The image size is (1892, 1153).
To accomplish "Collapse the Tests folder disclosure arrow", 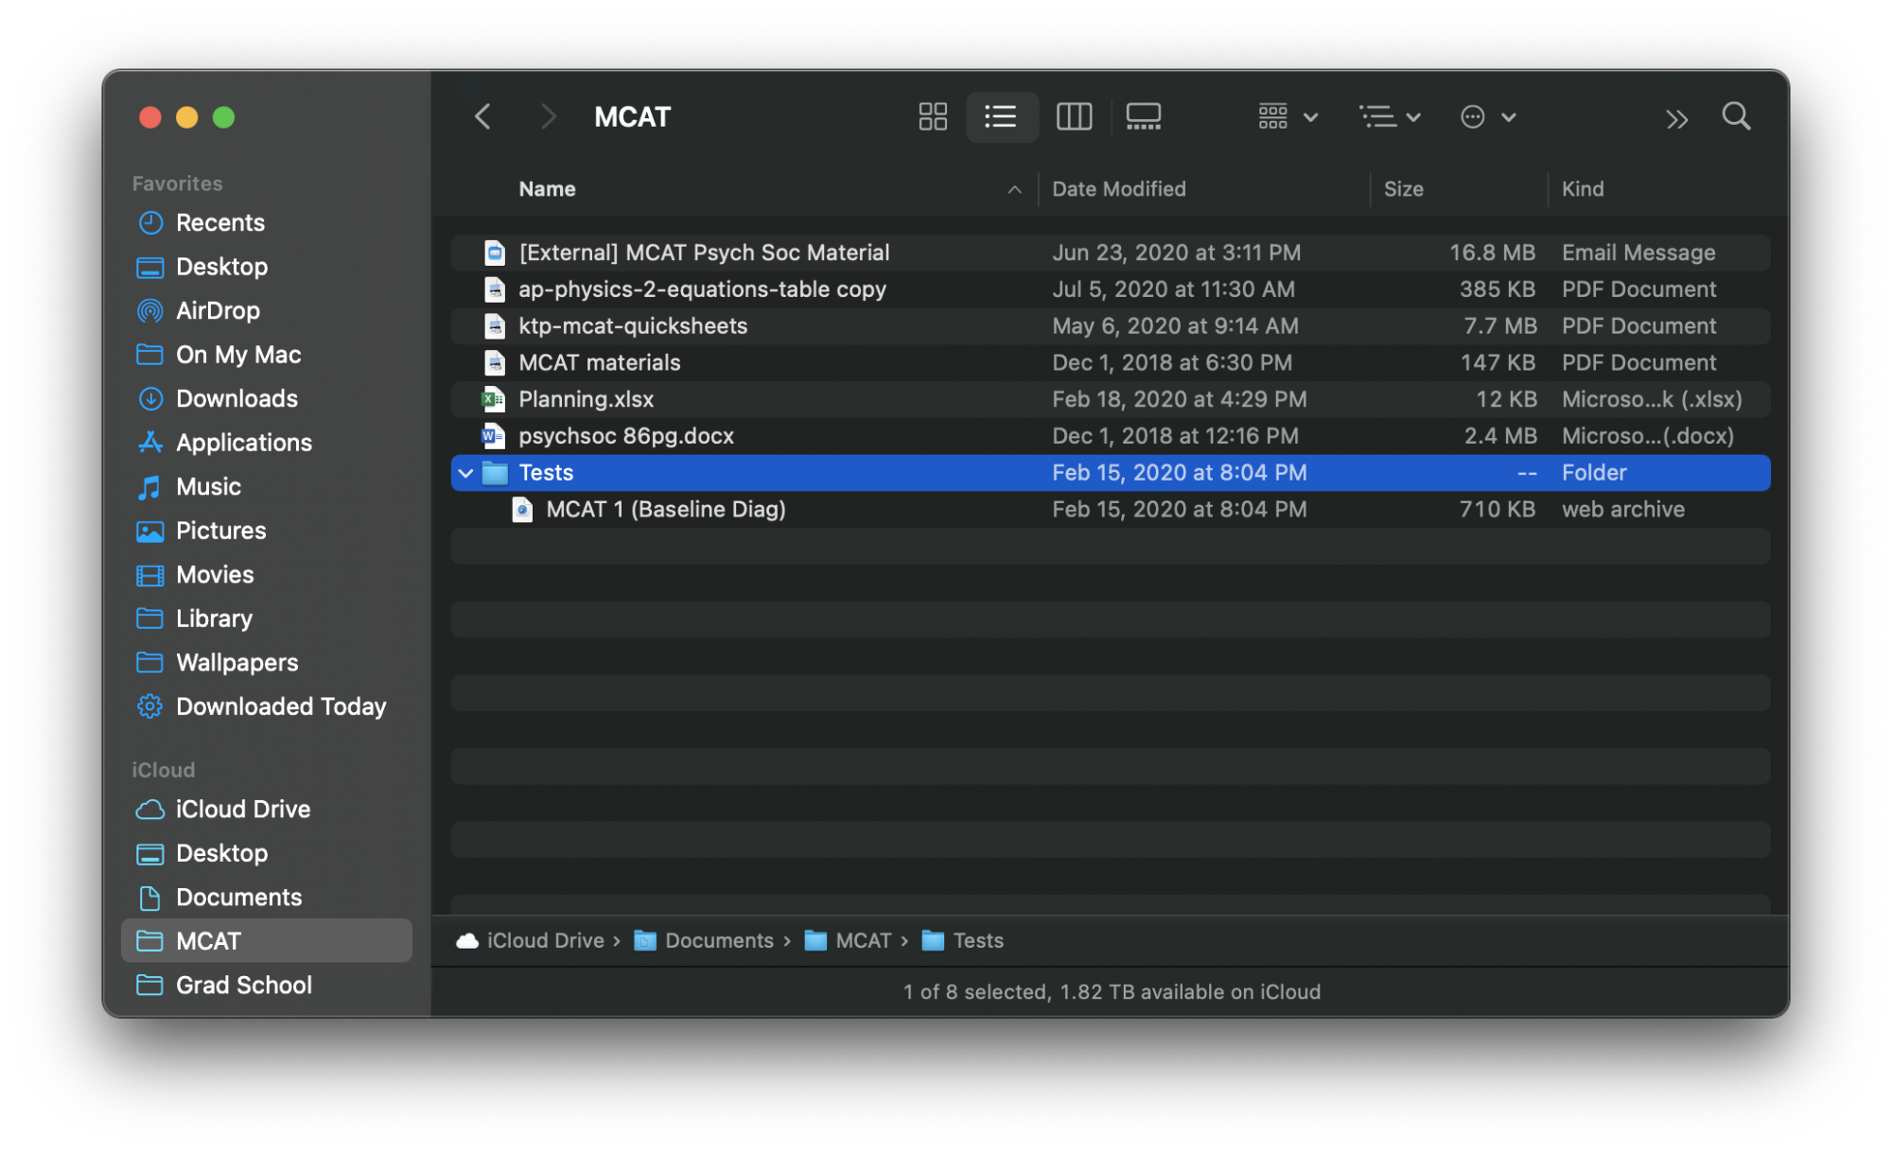I will click(465, 473).
